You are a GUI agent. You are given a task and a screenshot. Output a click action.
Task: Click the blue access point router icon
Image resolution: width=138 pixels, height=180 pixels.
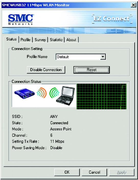pos(25,93)
